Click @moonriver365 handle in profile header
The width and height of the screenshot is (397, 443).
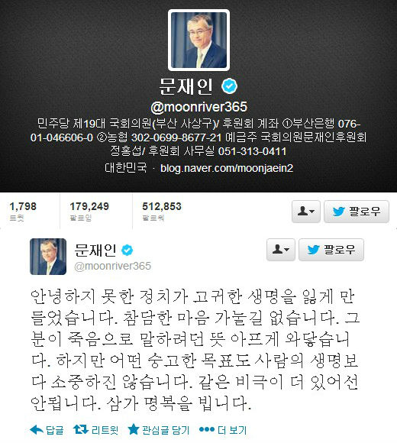[x=198, y=107]
